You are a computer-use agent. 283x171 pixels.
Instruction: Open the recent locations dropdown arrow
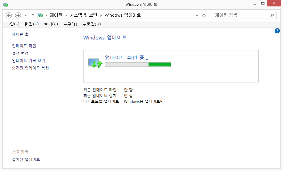[26, 15]
